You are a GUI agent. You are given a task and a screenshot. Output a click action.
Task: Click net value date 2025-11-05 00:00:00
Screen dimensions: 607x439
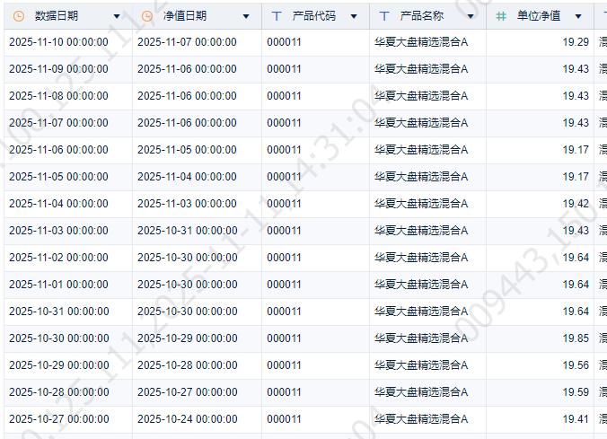coord(187,150)
